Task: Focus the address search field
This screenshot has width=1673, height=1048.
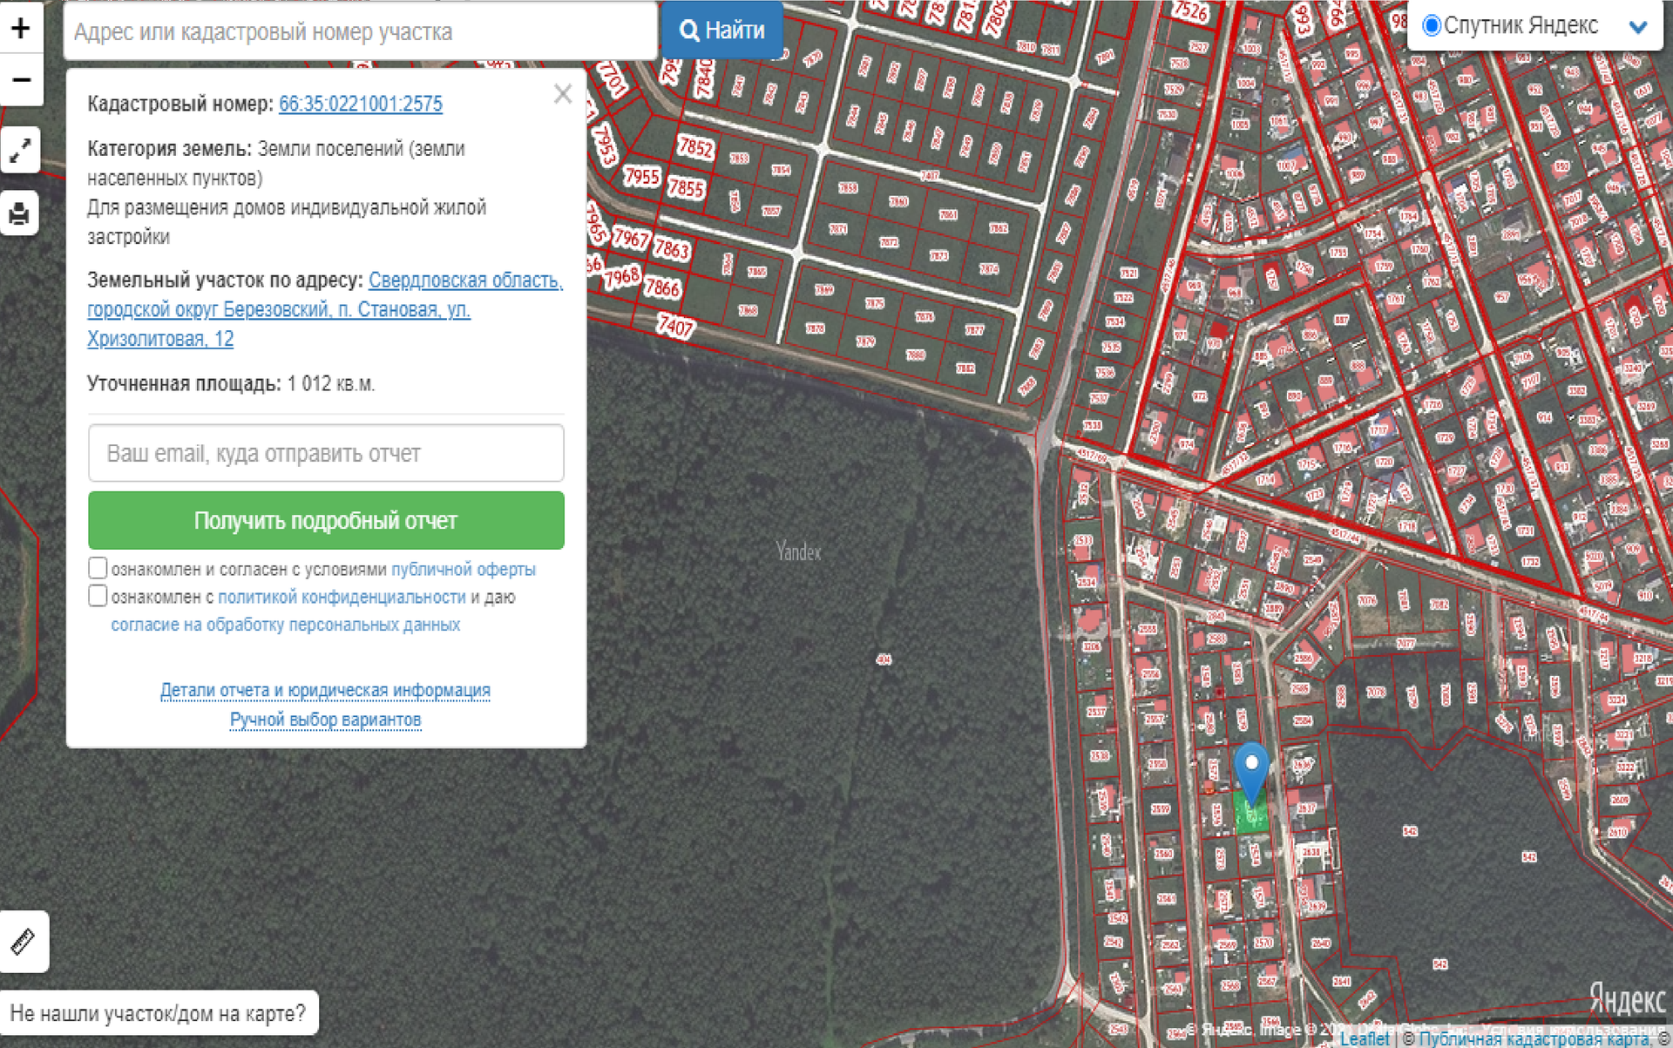Action: (360, 31)
